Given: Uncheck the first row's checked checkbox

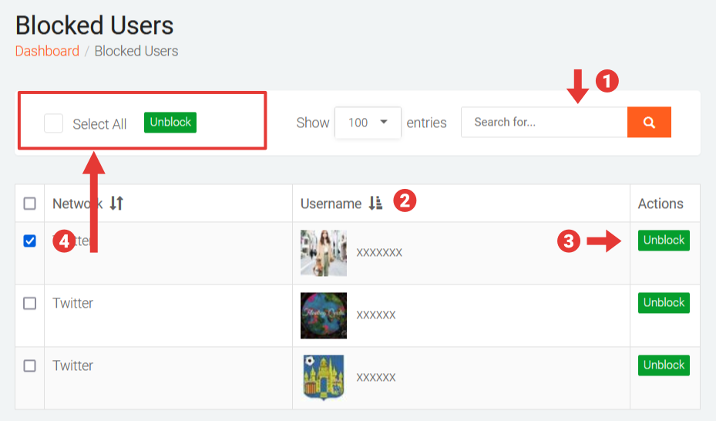Looking at the screenshot, I should pyautogui.click(x=30, y=241).
